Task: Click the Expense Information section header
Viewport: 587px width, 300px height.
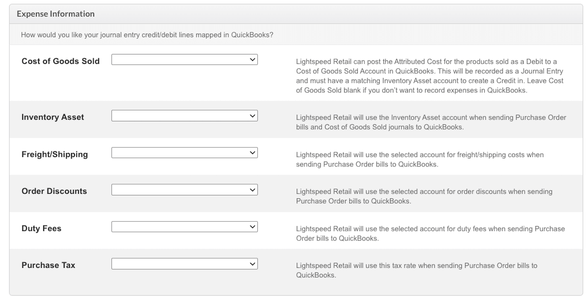Action: [x=56, y=14]
